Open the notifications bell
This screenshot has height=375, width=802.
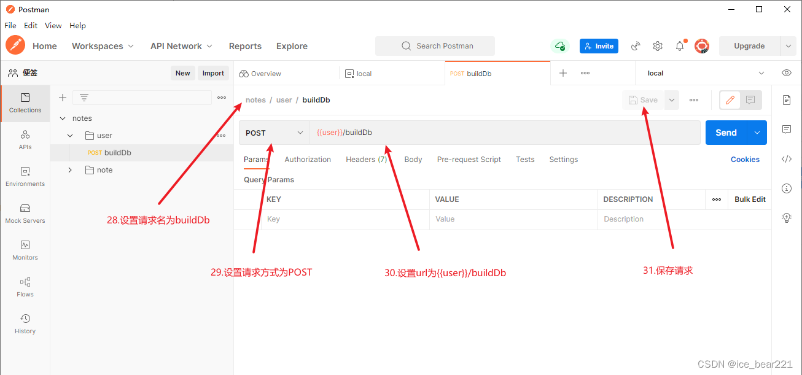point(680,46)
